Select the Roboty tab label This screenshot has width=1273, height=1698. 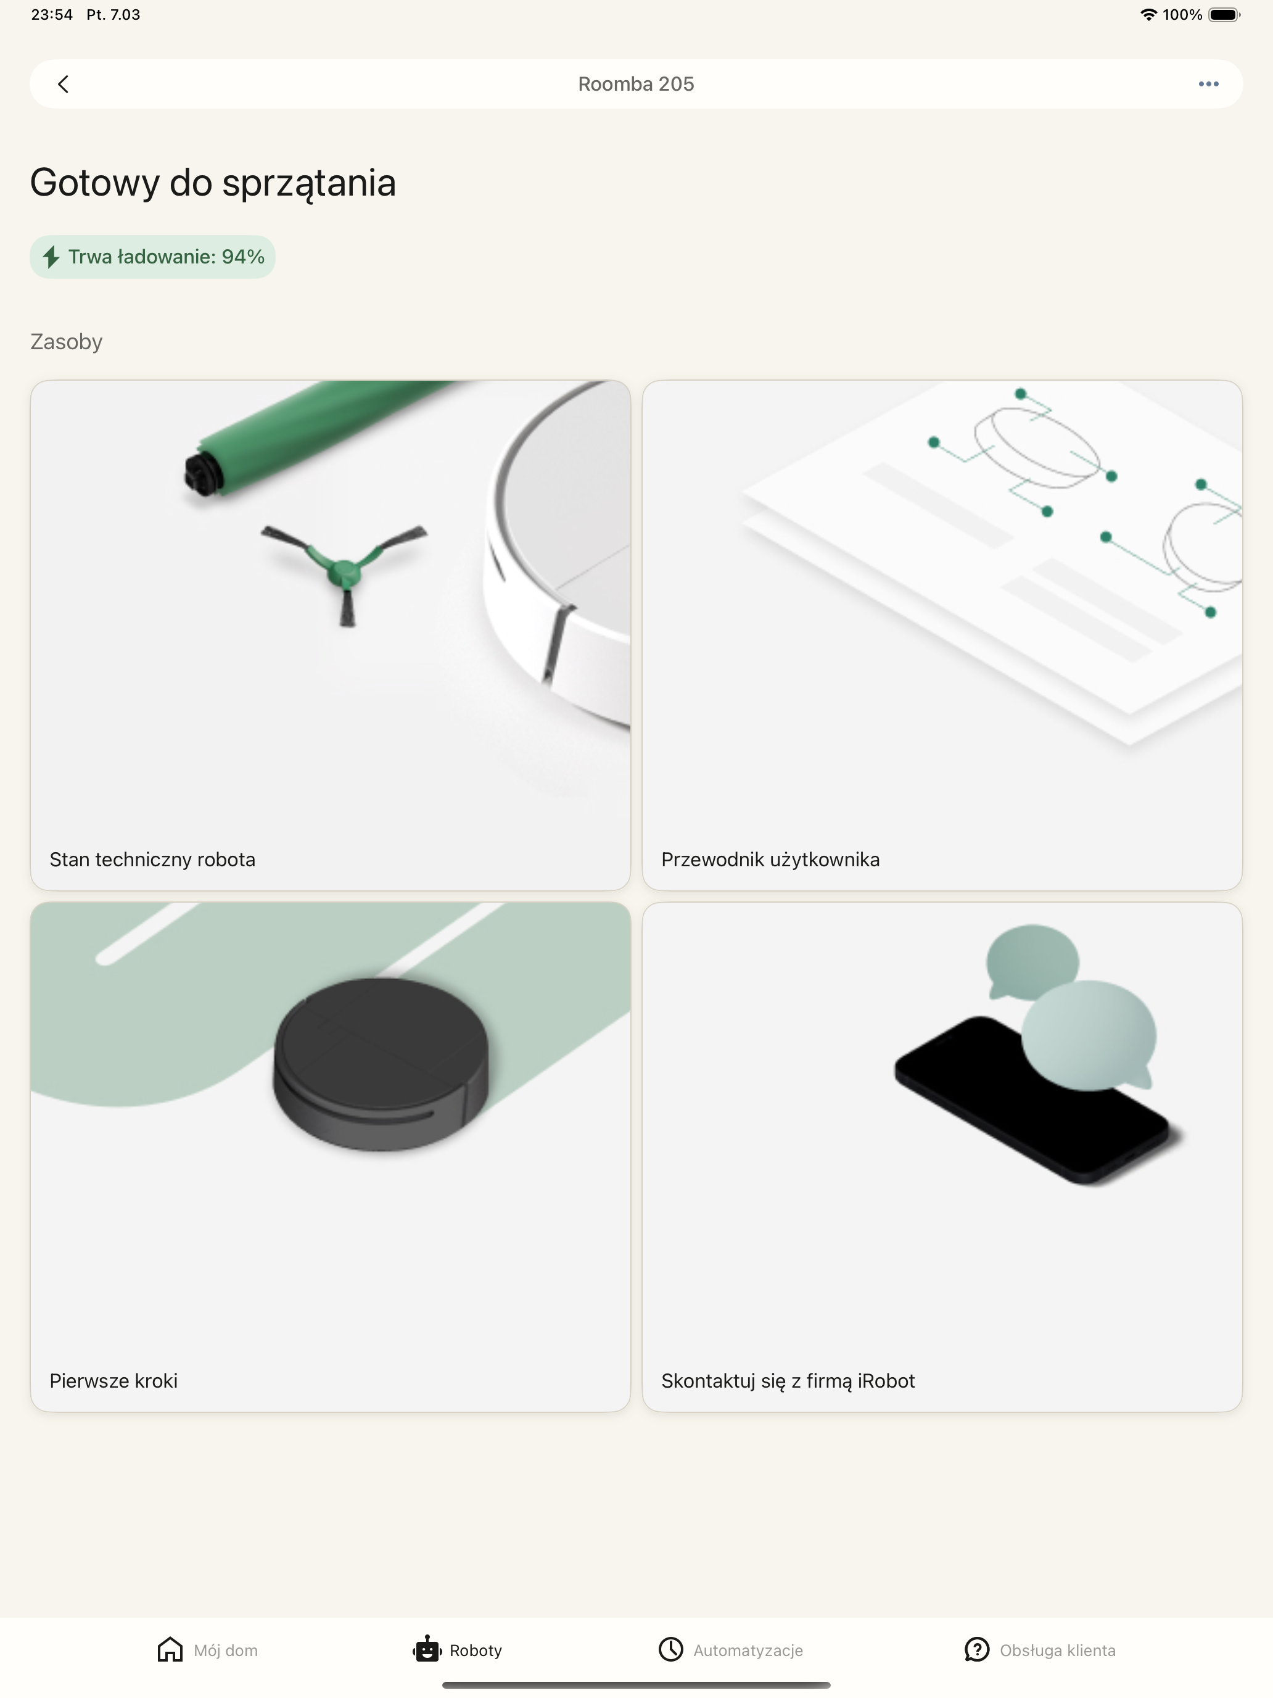pyautogui.click(x=476, y=1650)
